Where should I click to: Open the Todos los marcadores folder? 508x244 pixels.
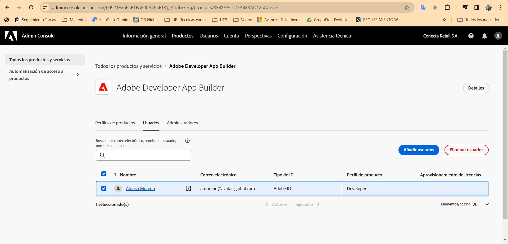[480, 20]
